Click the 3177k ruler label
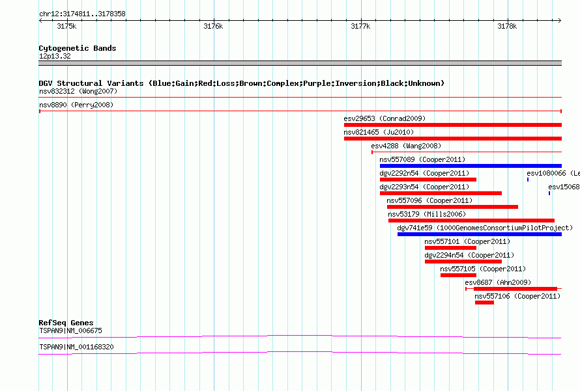This screenshot has width=580, height=391. pos(360,26)
